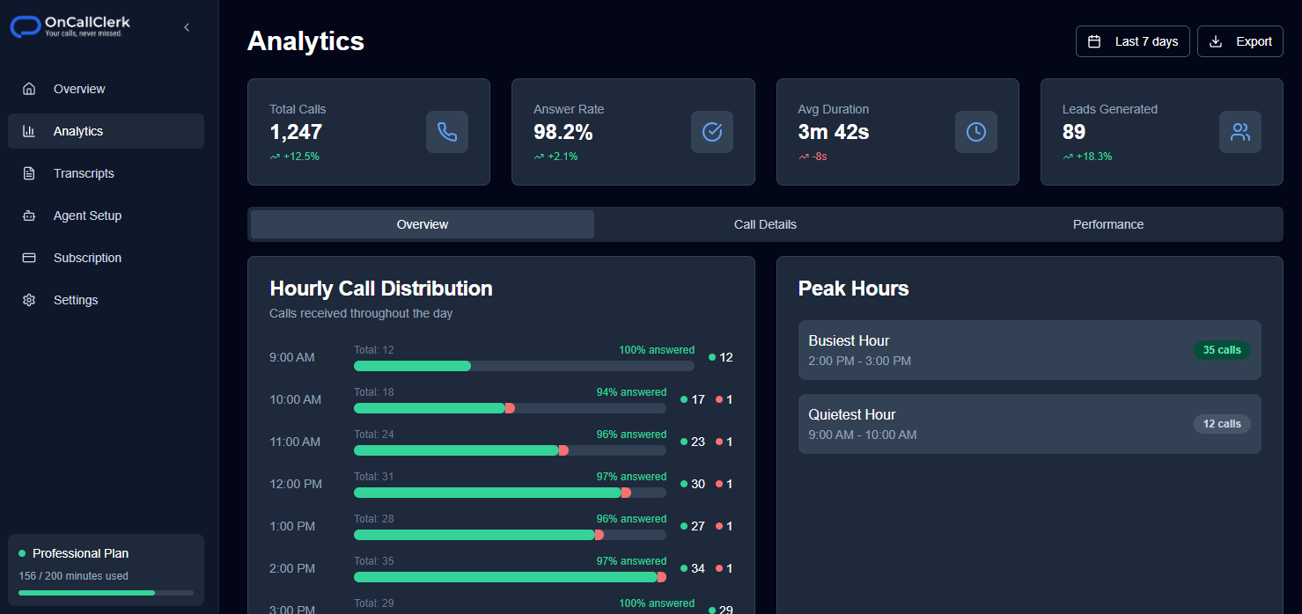Screen dimensions: 1302x614
Task: Click the calendar icon in the date picker
Action: 1092,40
